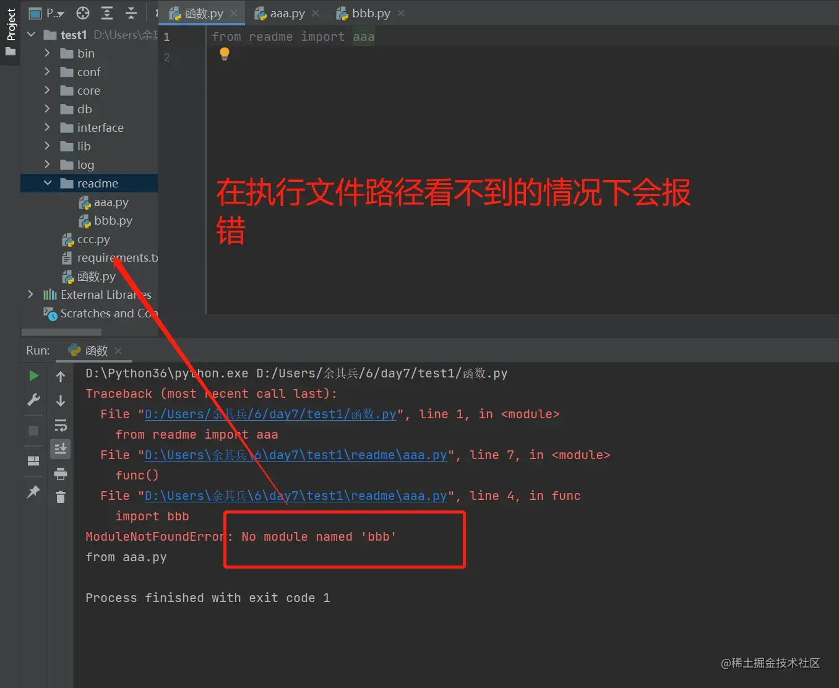The image size is (839, 688).
Task: Collapse the test1 project root
Action: (x=32, y=35)
